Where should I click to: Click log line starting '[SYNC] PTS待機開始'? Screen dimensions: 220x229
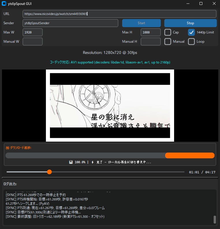[47, 199]
